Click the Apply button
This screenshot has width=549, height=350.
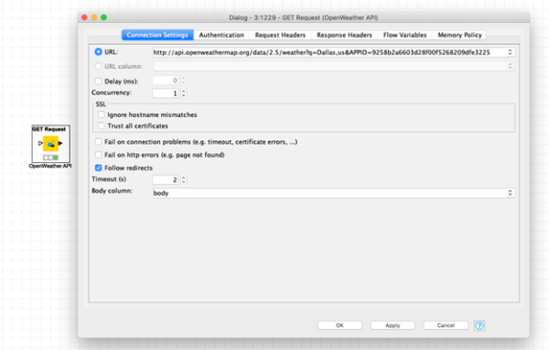pos(393,325)
